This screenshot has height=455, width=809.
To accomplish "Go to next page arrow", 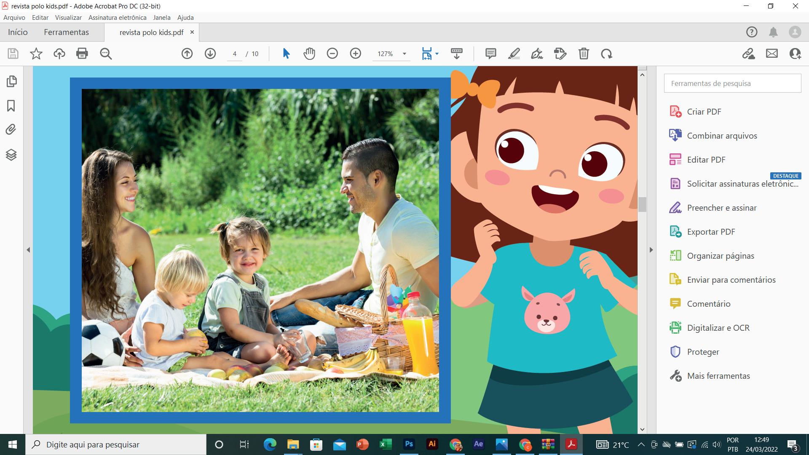I will click(x=210, y=54).
